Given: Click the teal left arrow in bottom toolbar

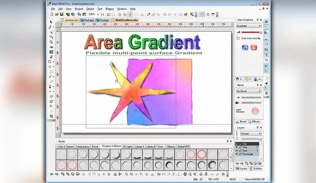Looking at the screenshot, I should click(x=52, y=174).
